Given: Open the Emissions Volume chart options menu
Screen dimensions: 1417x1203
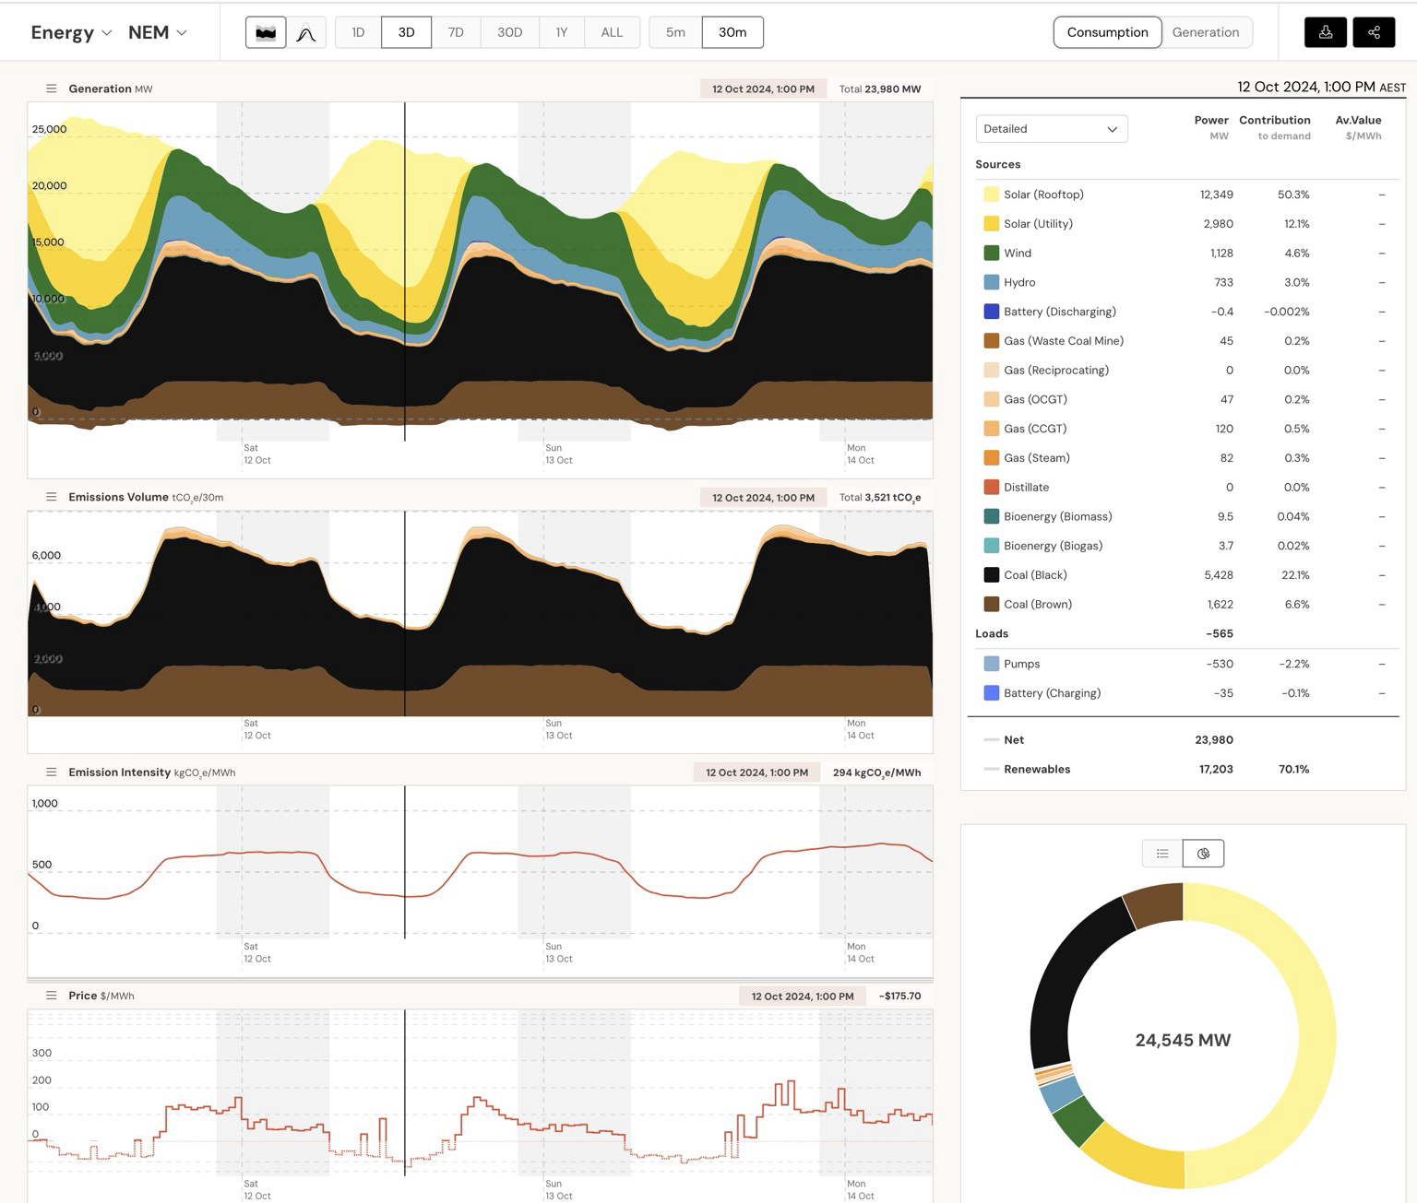Looking at the screenshot, I should click(x=51, y=497).
